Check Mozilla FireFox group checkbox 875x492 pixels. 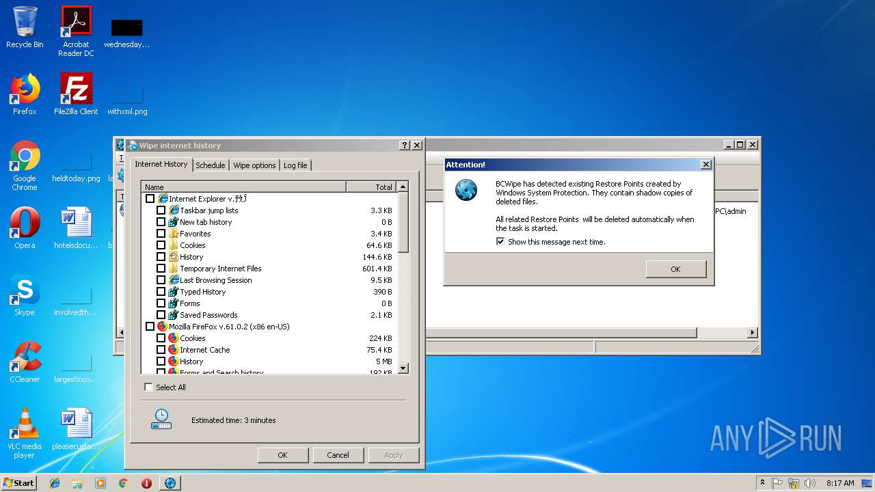click(x=150, y=326)
